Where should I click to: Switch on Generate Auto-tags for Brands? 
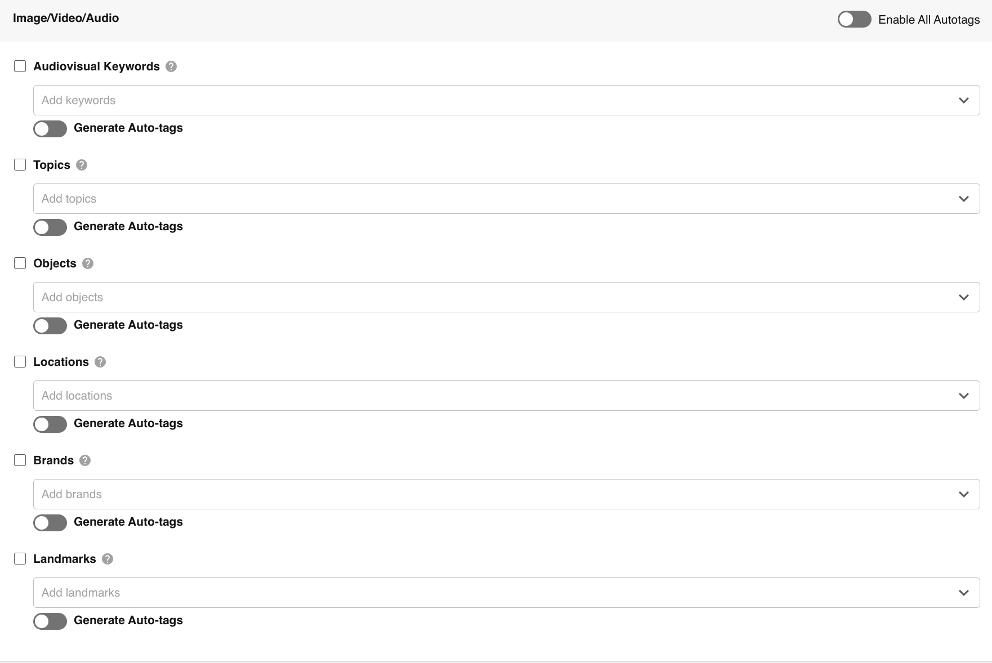(x=50, y=522)
